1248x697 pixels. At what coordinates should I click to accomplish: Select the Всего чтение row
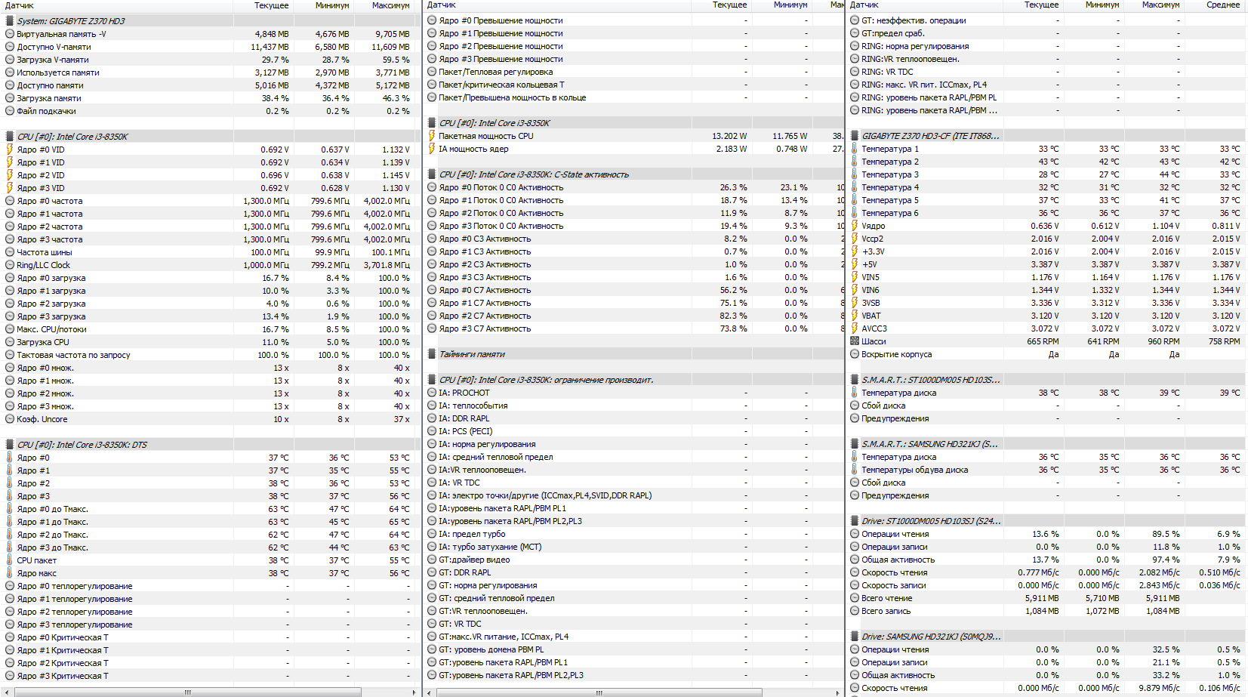click(x=1046, y=598)
